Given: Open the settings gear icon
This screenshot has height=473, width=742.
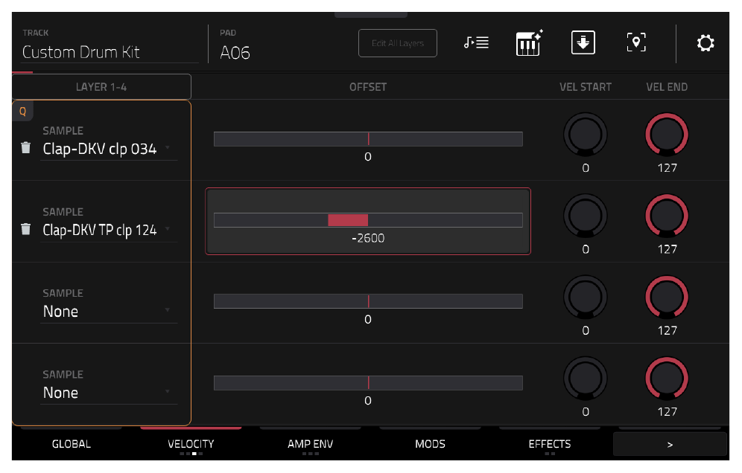Looking at the screenshot, I should pyautogui.click(x=705, y=43).
